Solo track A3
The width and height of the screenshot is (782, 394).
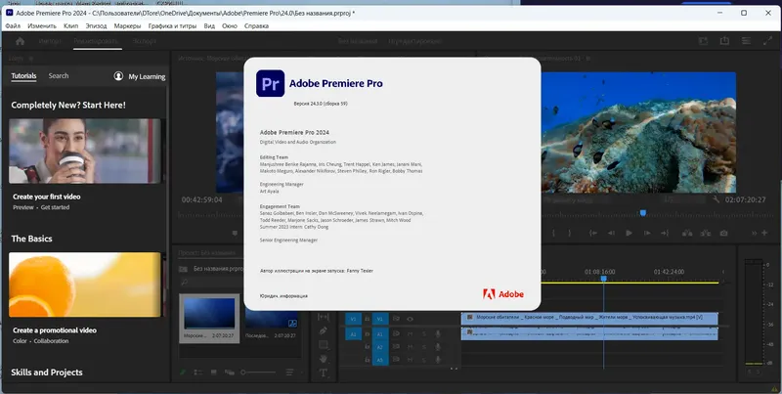(424, 360)
